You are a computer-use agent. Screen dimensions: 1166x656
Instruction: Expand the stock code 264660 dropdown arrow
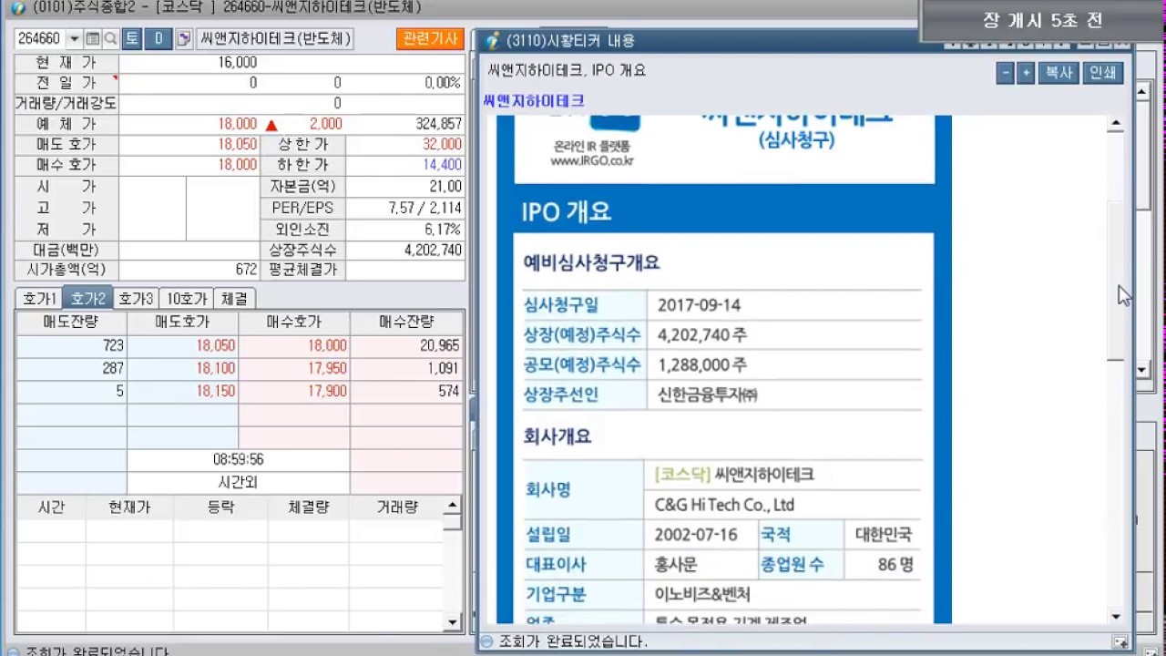75,39
